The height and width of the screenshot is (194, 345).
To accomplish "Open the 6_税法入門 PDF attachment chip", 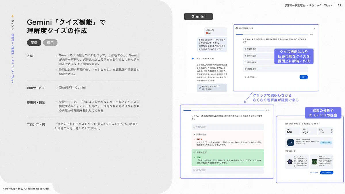I will pyautogui.click(x=215, y=32).
